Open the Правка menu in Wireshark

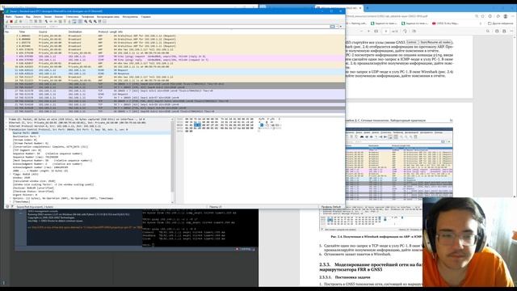(x=19, y=16)
